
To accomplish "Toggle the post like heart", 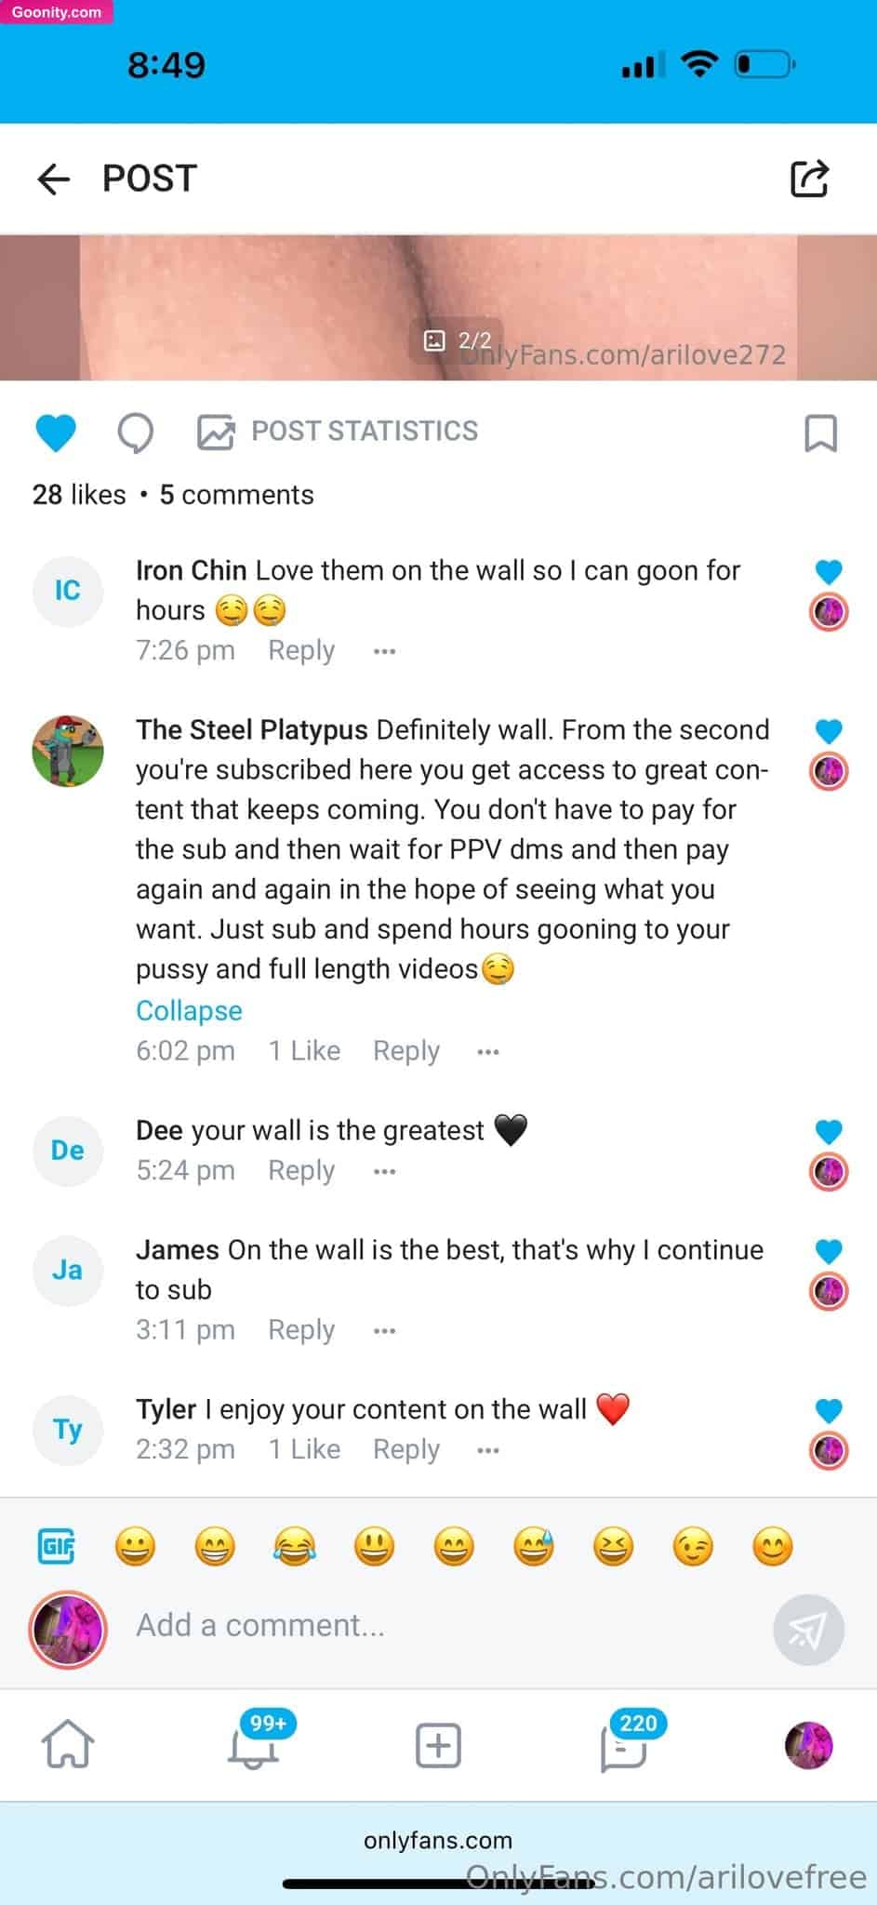I will [56, 433].
